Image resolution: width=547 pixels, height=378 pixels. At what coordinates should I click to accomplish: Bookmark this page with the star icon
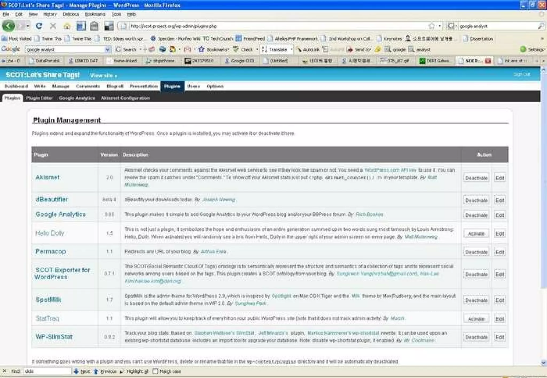(x=431, y=26)
